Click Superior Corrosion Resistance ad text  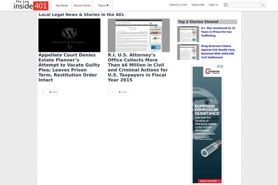pyautogui.click(x=207, y=110)
